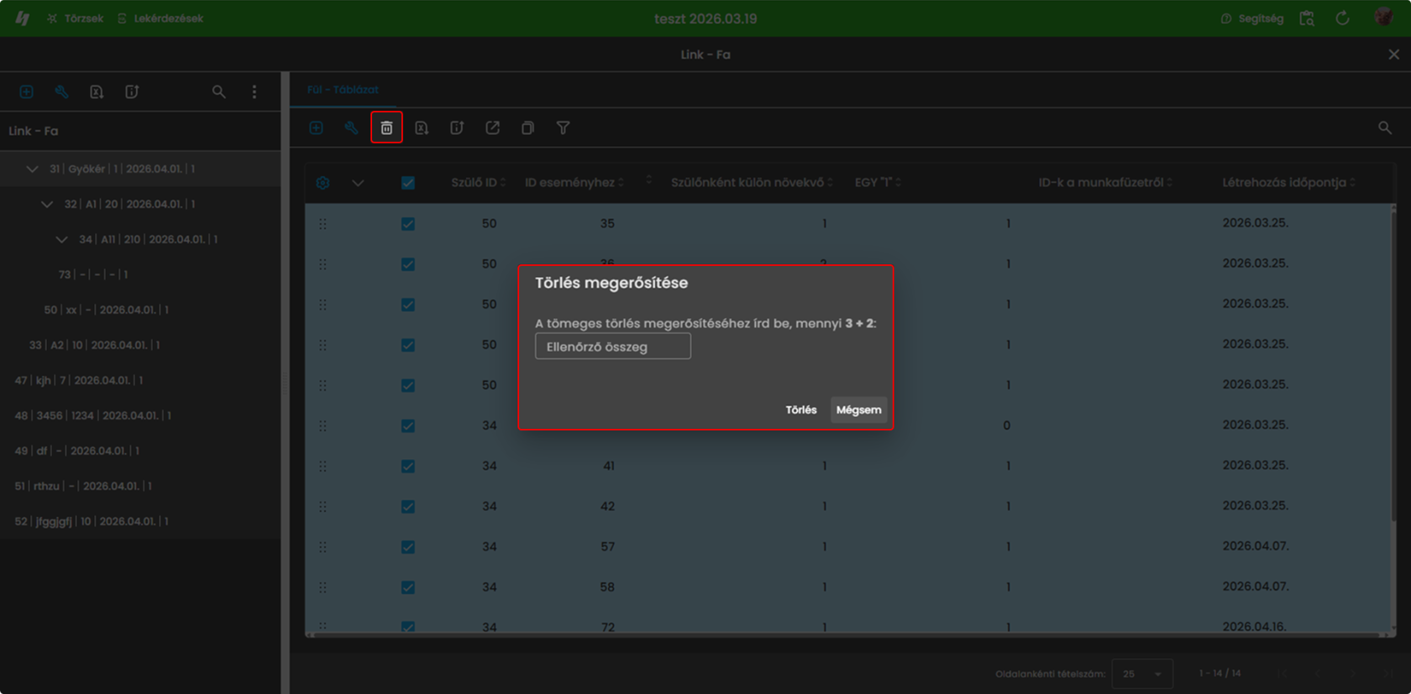Sort by Szülőnként külön növekvő column

click(x=752, y=182)
